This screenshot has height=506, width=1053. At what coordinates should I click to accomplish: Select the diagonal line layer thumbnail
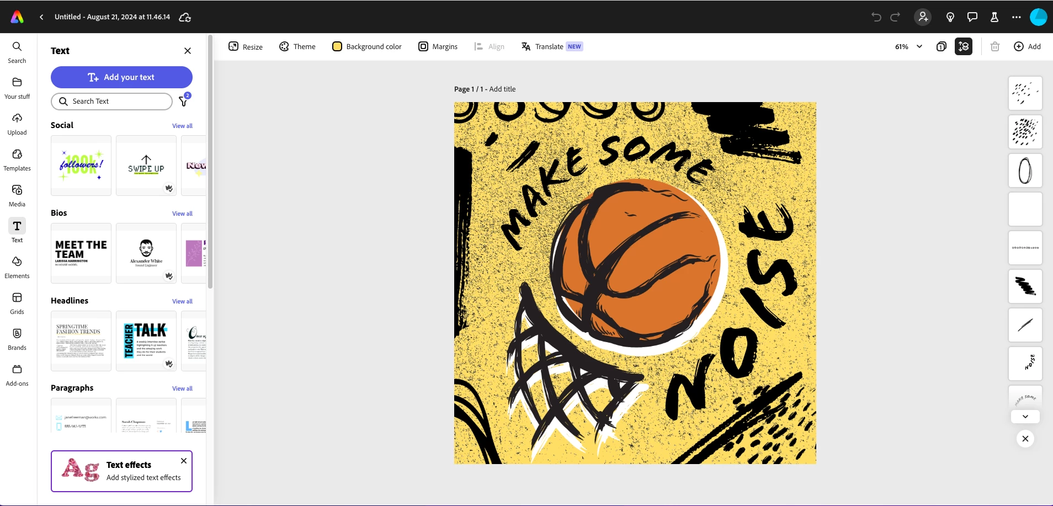1025,325
